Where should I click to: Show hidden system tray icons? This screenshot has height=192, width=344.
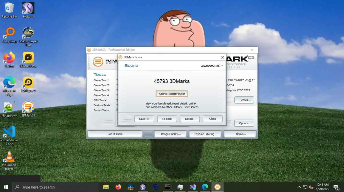pos(299,187)
